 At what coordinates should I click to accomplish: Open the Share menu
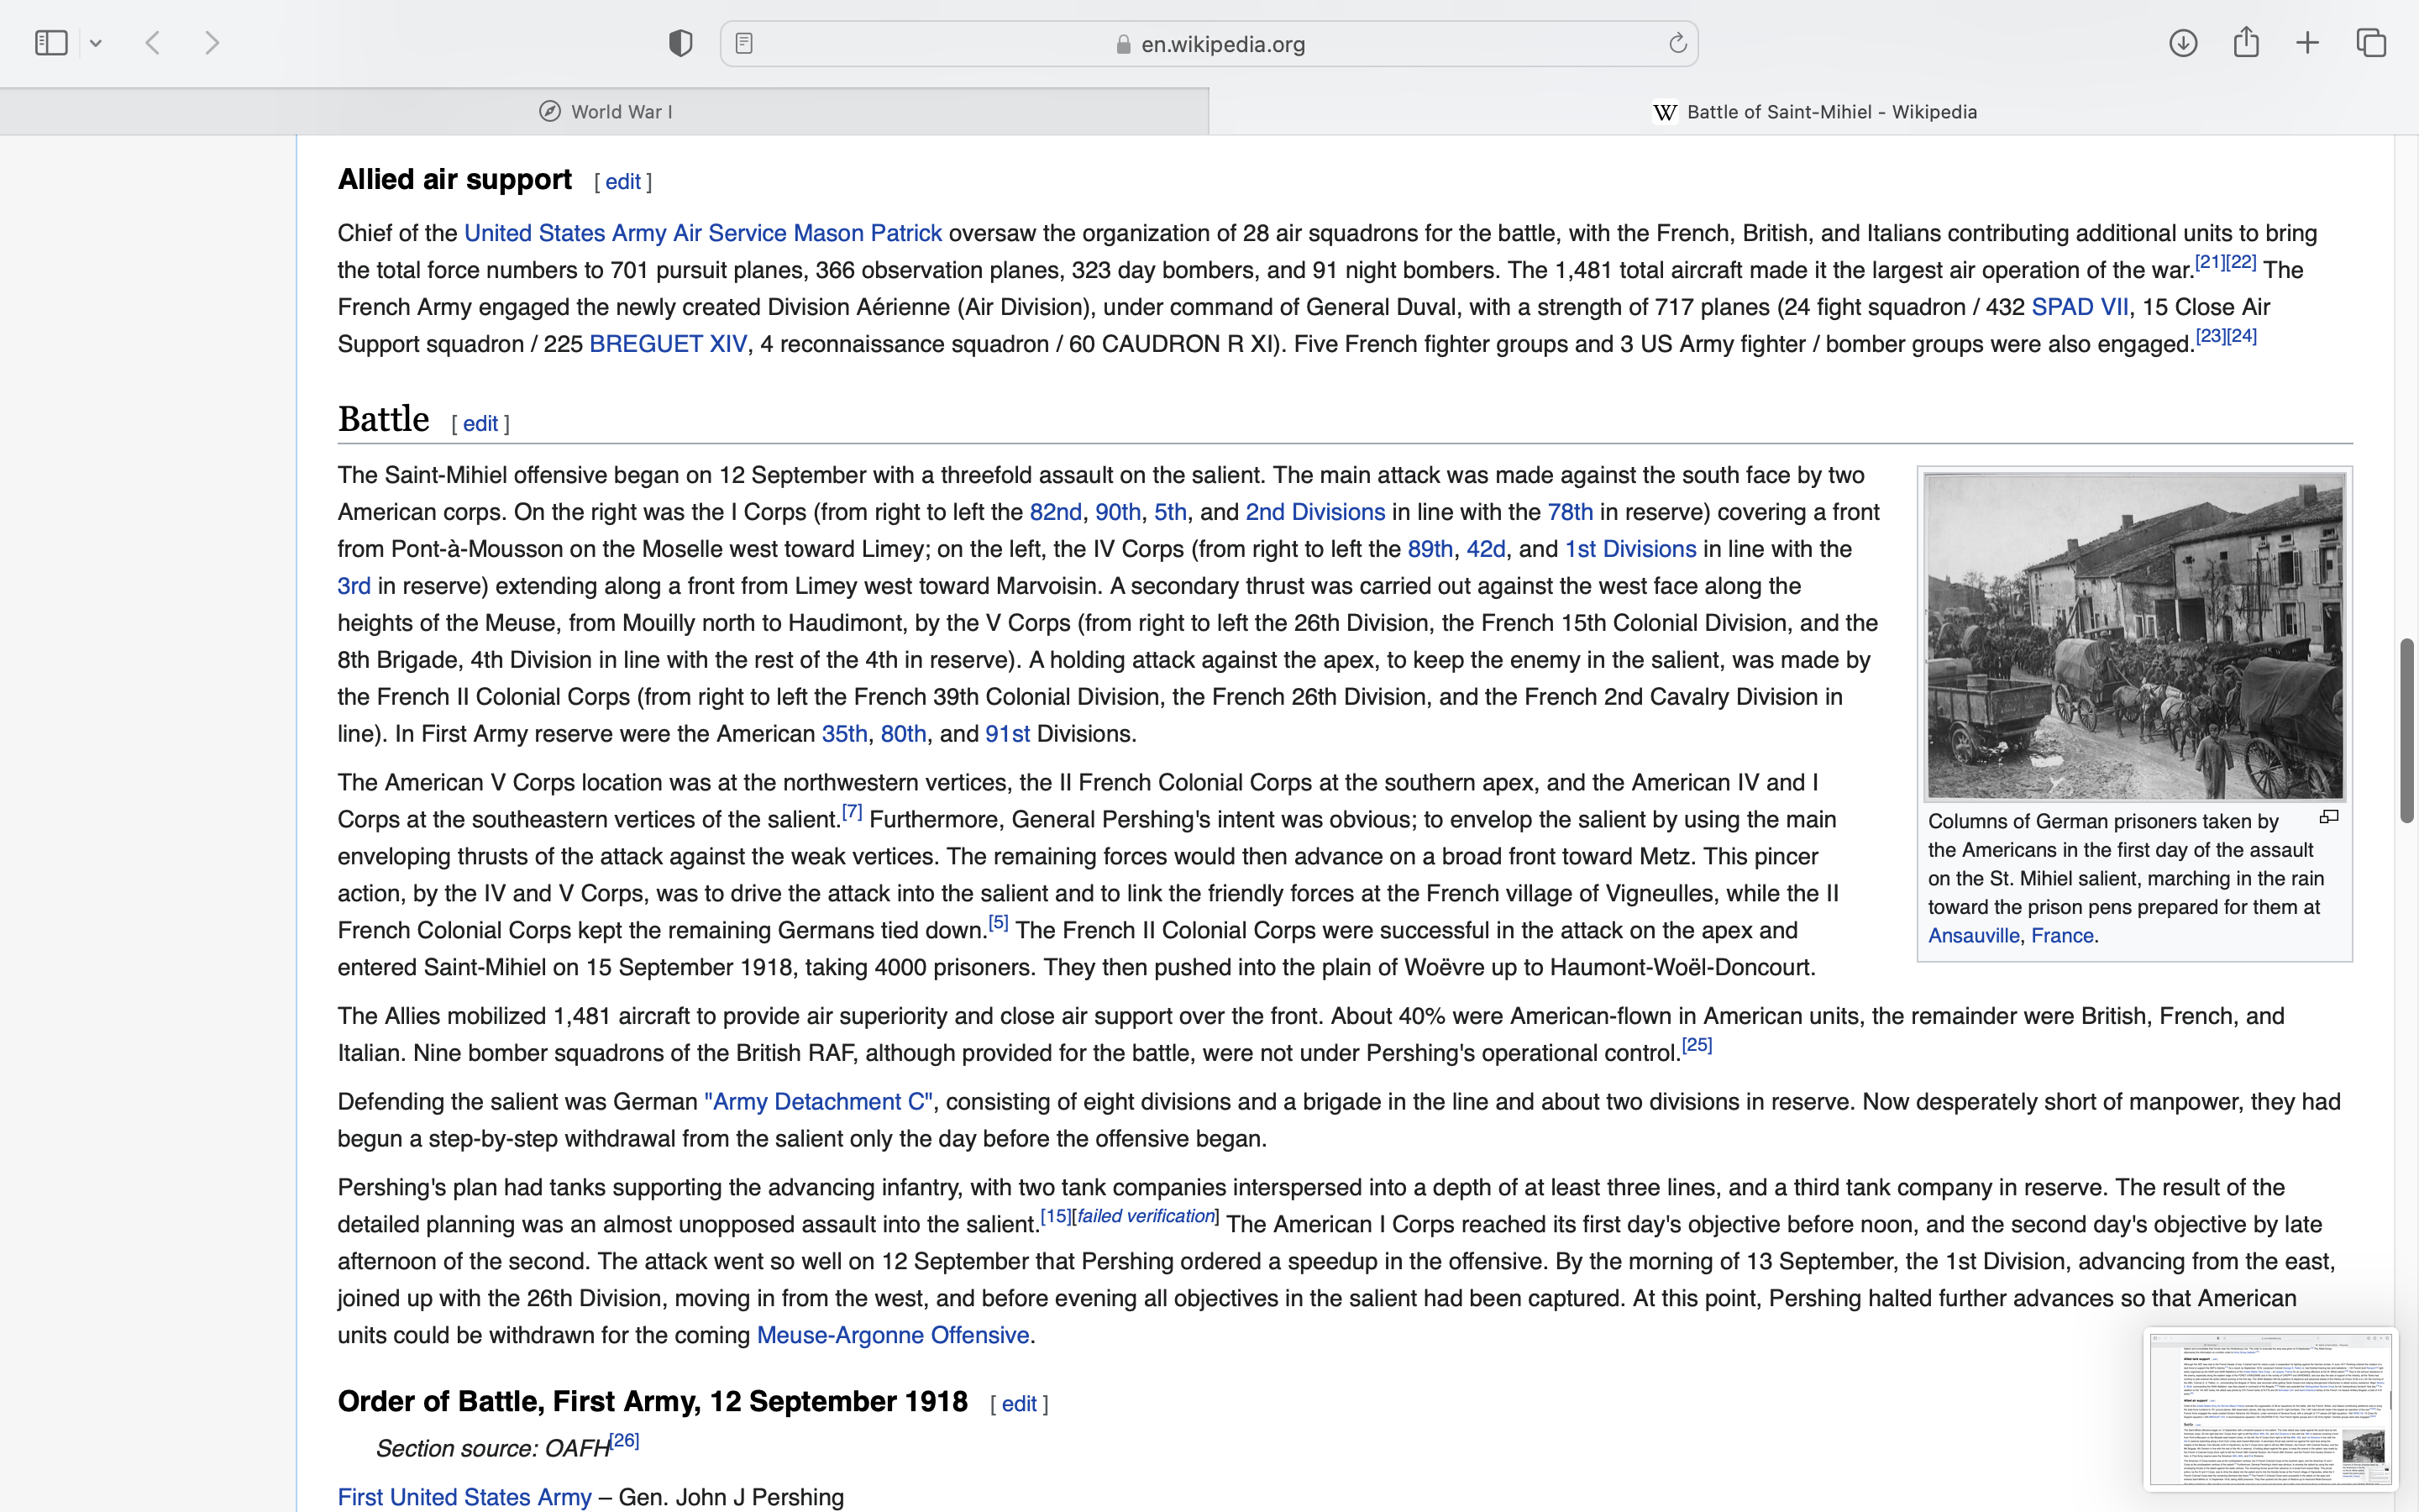click(x=2246, y=43)
